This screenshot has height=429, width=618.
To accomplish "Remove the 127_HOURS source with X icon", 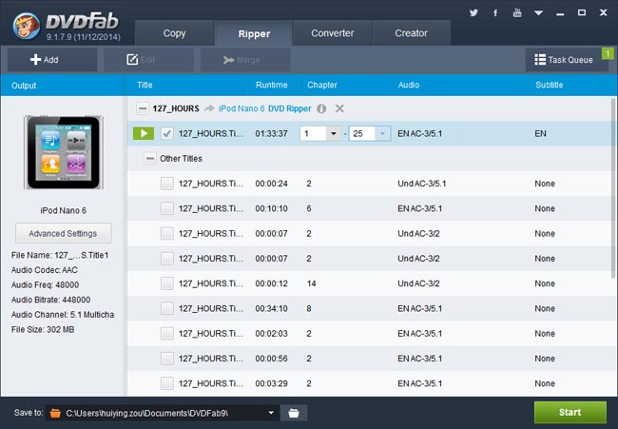I will coord(339,108).
